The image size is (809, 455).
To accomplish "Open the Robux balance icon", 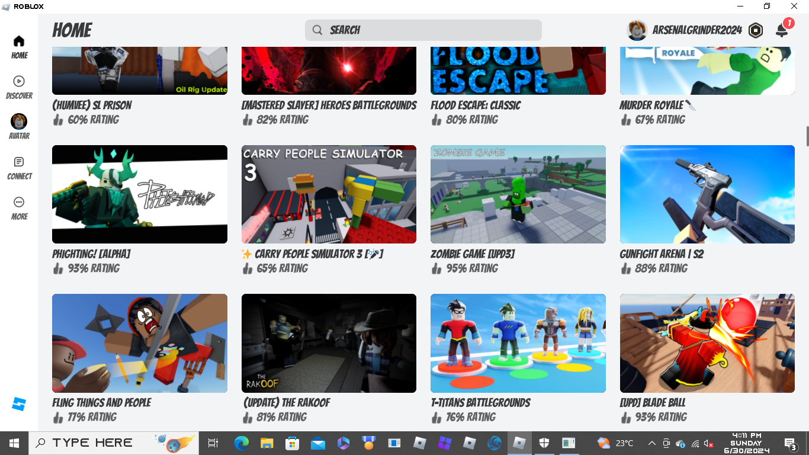I will click(756, 30).
